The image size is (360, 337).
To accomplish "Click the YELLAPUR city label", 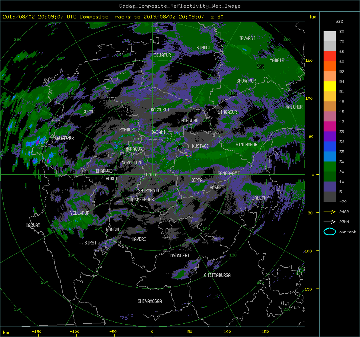I will [x=80, y=213].
